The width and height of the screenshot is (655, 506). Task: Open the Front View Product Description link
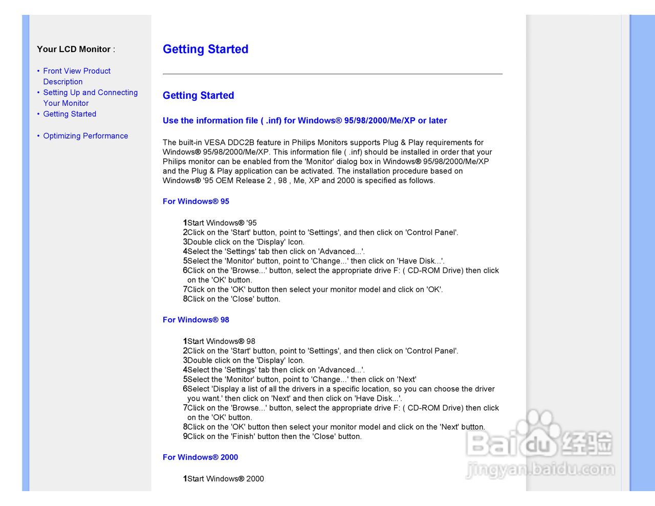point(77,71)
